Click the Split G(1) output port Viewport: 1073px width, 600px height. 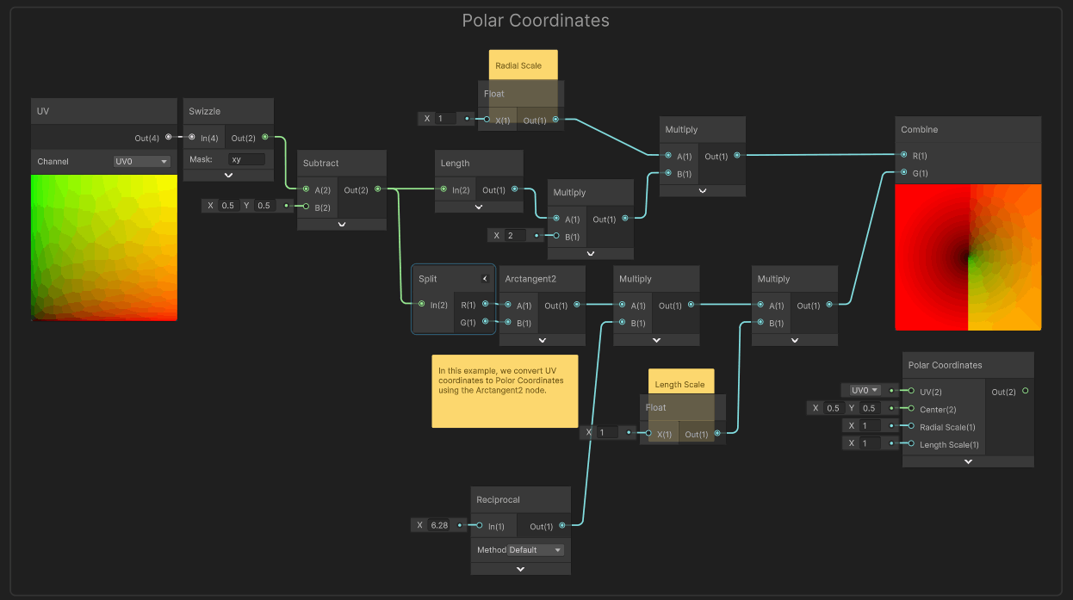pyautogui.click(x=486, y=323)
